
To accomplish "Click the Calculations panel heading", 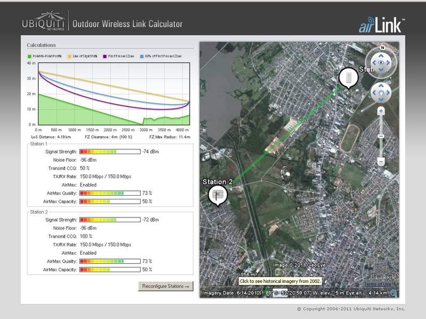I will click(x=42, y=45).
